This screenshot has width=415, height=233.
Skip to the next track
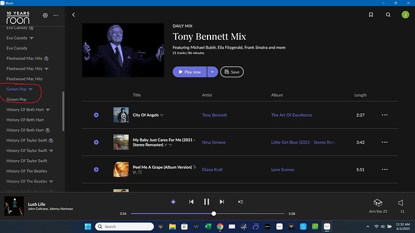[222, 202]
